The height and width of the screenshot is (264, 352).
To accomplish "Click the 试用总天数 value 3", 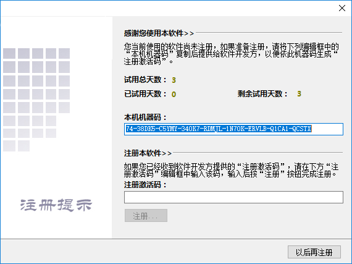I will (174, 80).
